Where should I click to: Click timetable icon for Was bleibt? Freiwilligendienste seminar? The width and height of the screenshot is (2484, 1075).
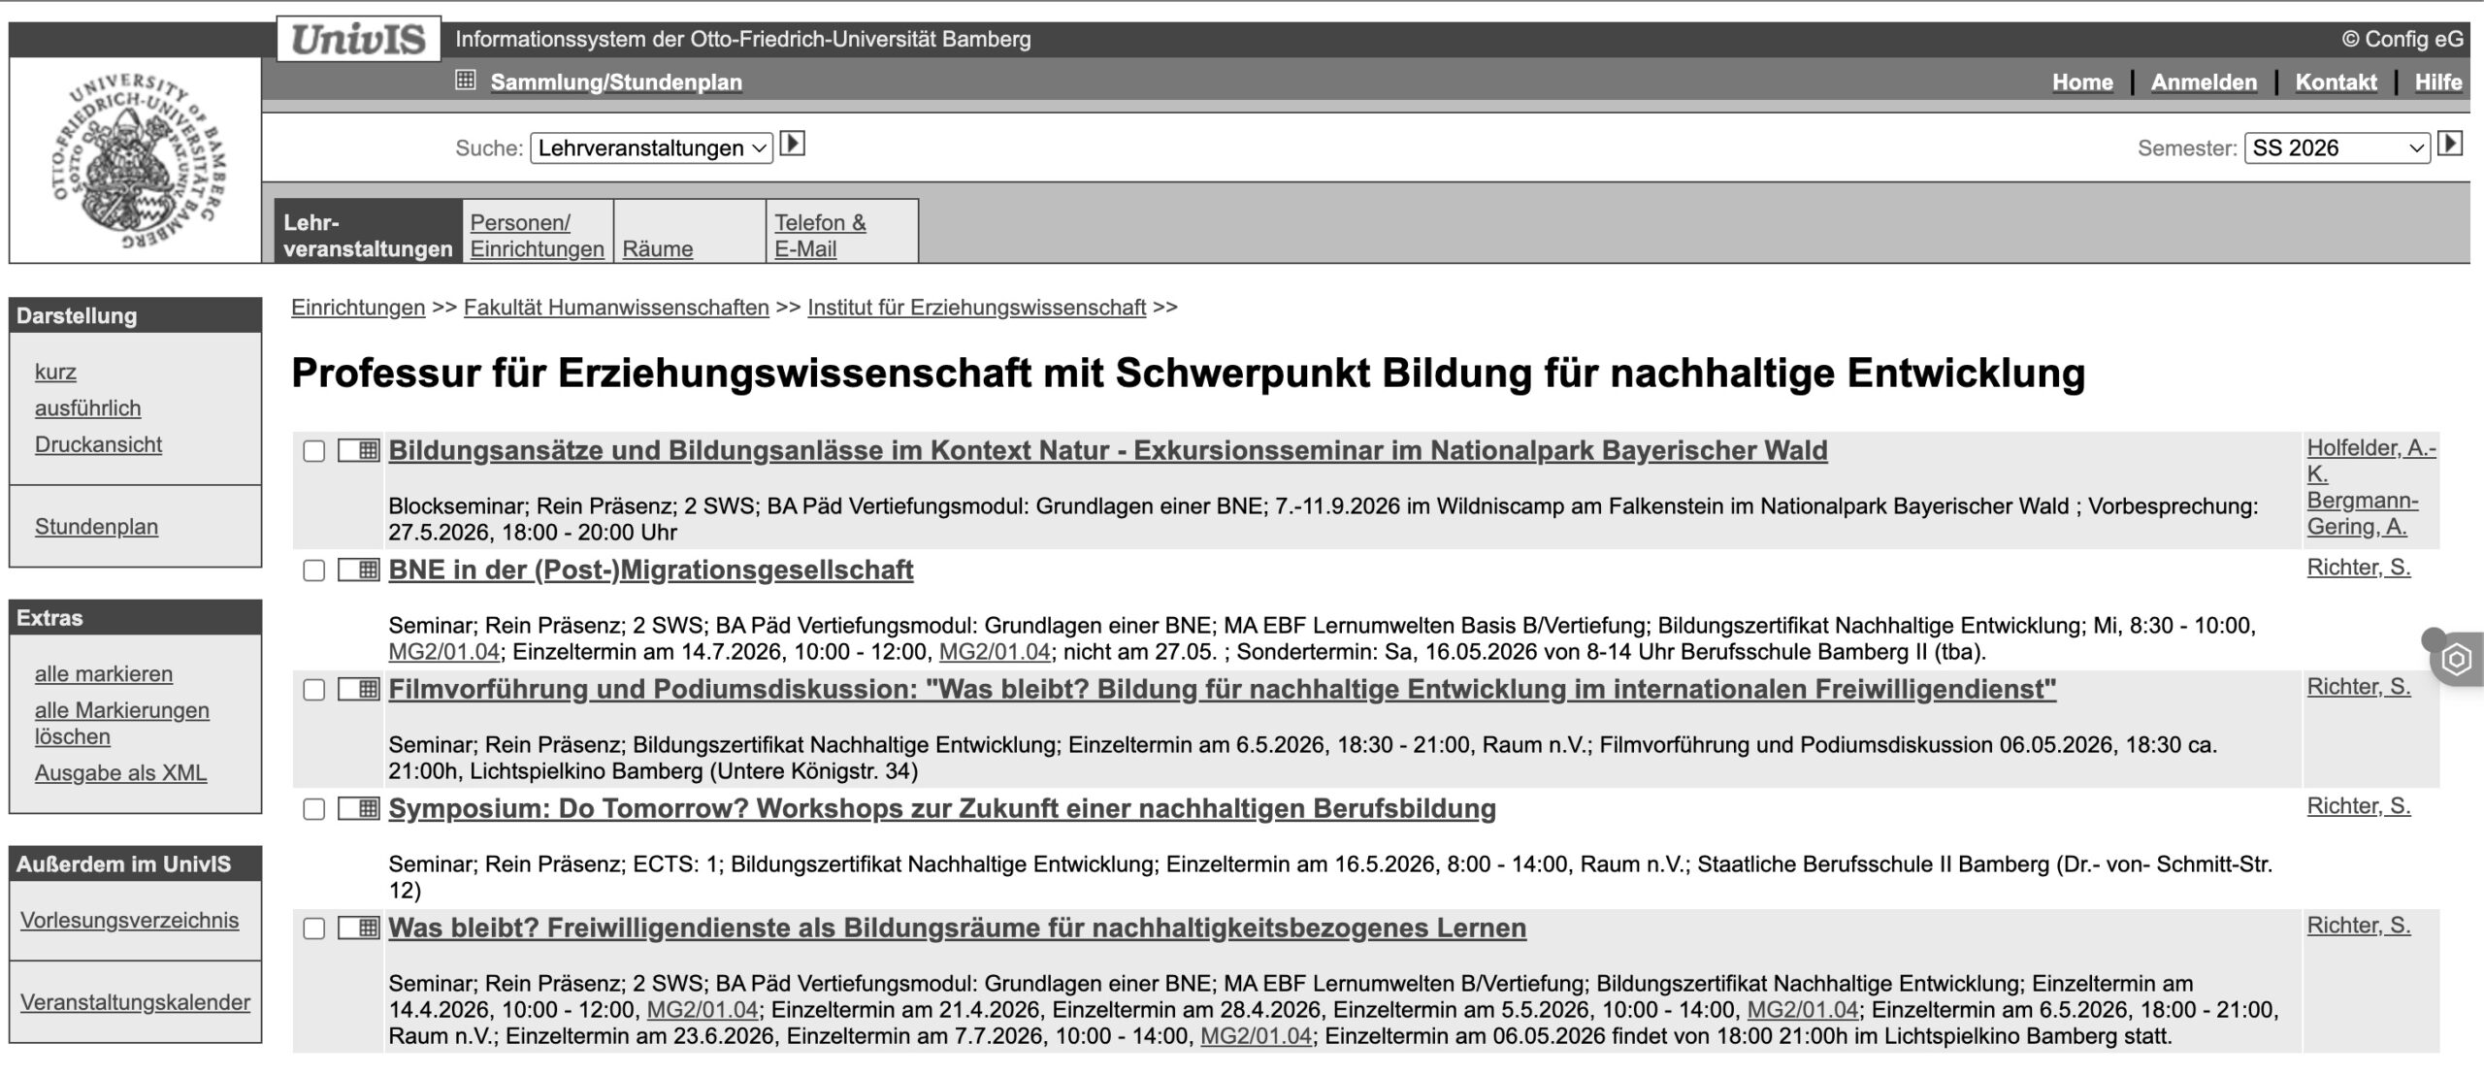(358, 928)
